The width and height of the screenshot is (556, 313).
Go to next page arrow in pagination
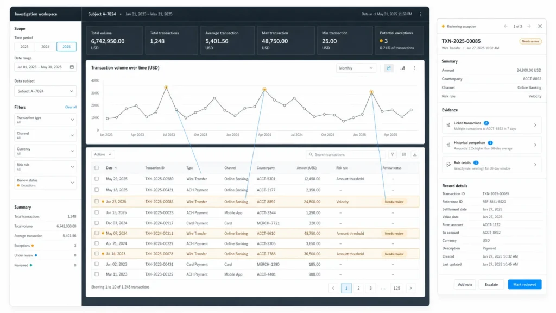pyautogui.click(x=410, y=288)
